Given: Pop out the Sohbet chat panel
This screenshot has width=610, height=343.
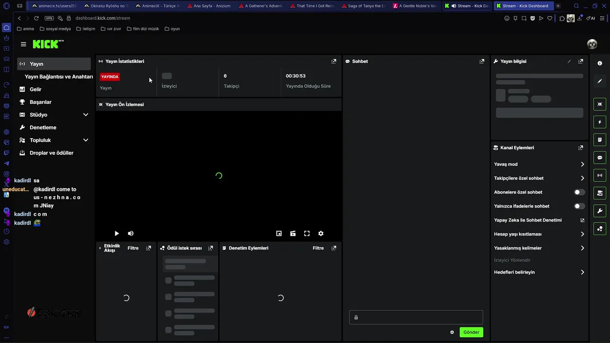Looking at the screenshot, I should coord(482,61).
